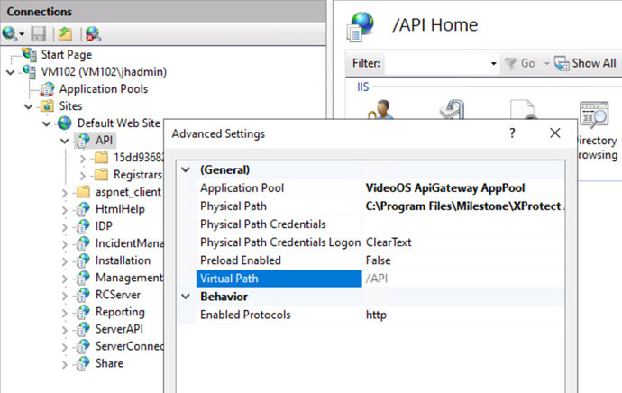This screenshot has width=622, height=393.
Task: Expand the Reporting node
Action: [65, 313]
